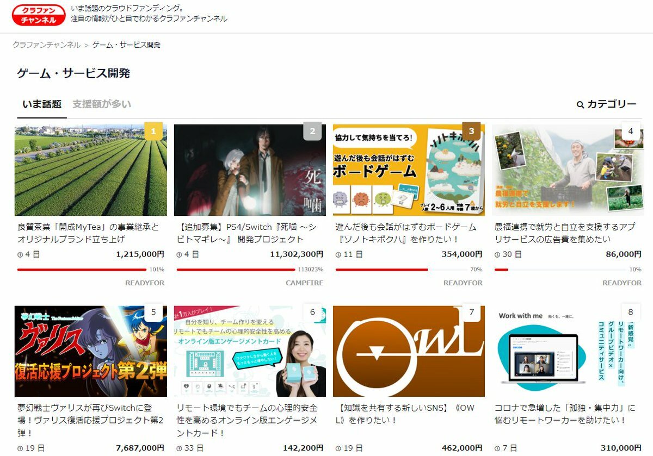Switch to the 支援額が多い tab

[102, 104]
